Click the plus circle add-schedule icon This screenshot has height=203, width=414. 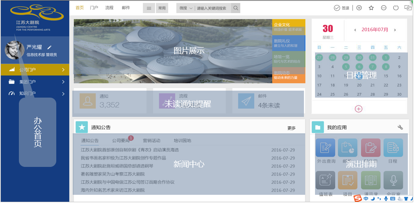pyautogui.click(x=359, y=109)
